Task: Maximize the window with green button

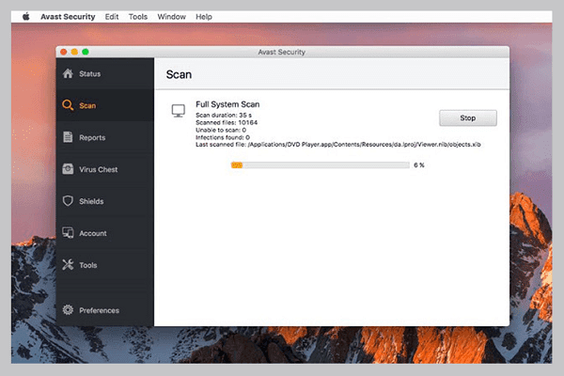Action: [x=86, y=52]
